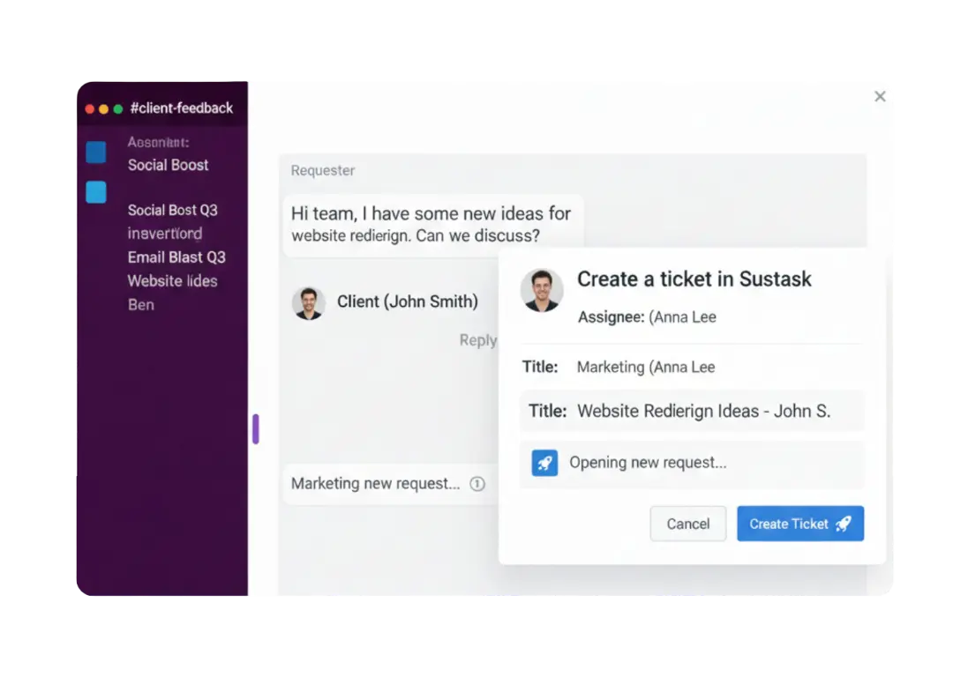Viewport: 953px width, 677px height.
Task: Click John Smith's avatar in the chat
Action: (x=308, y=302)
